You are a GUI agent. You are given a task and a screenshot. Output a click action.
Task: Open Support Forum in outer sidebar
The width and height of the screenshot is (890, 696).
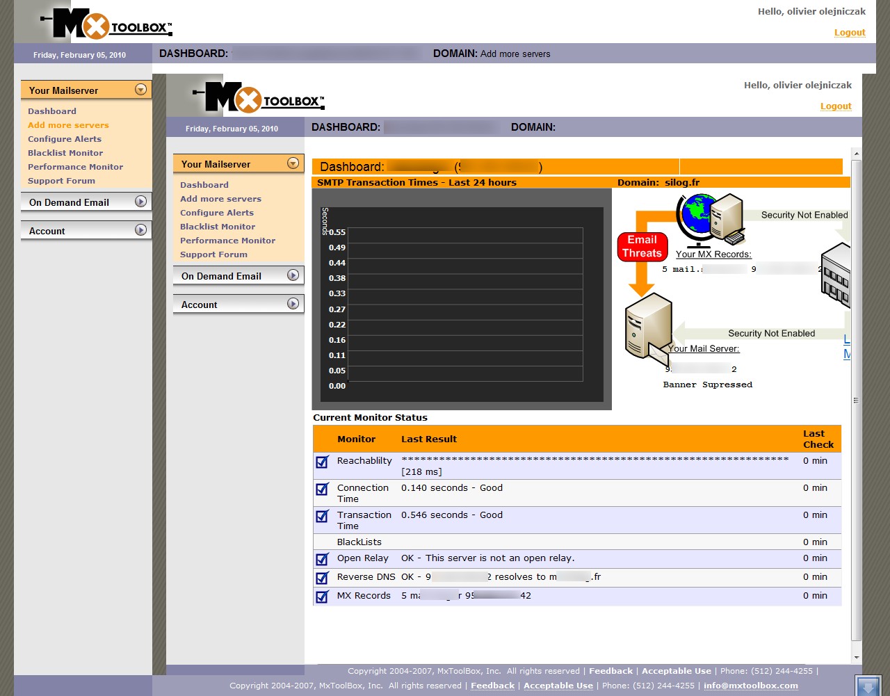pyautogui.click(x=61, y=181)
